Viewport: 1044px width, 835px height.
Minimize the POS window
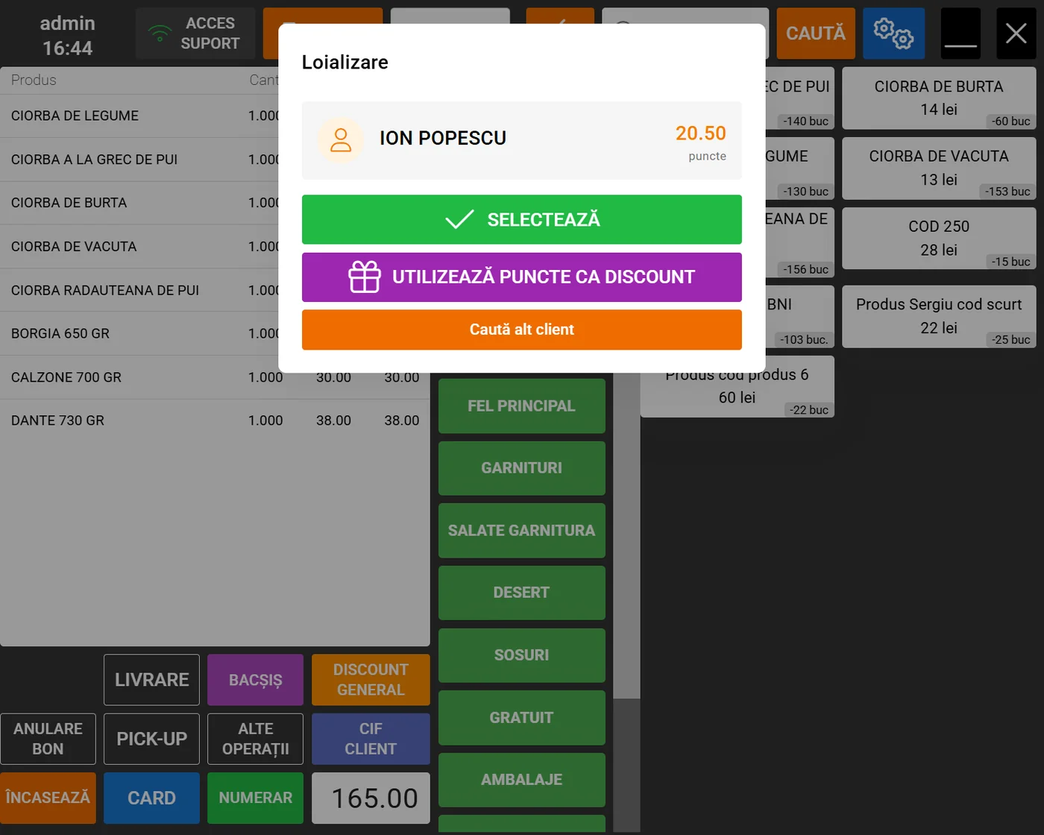[x=960, y=34]
